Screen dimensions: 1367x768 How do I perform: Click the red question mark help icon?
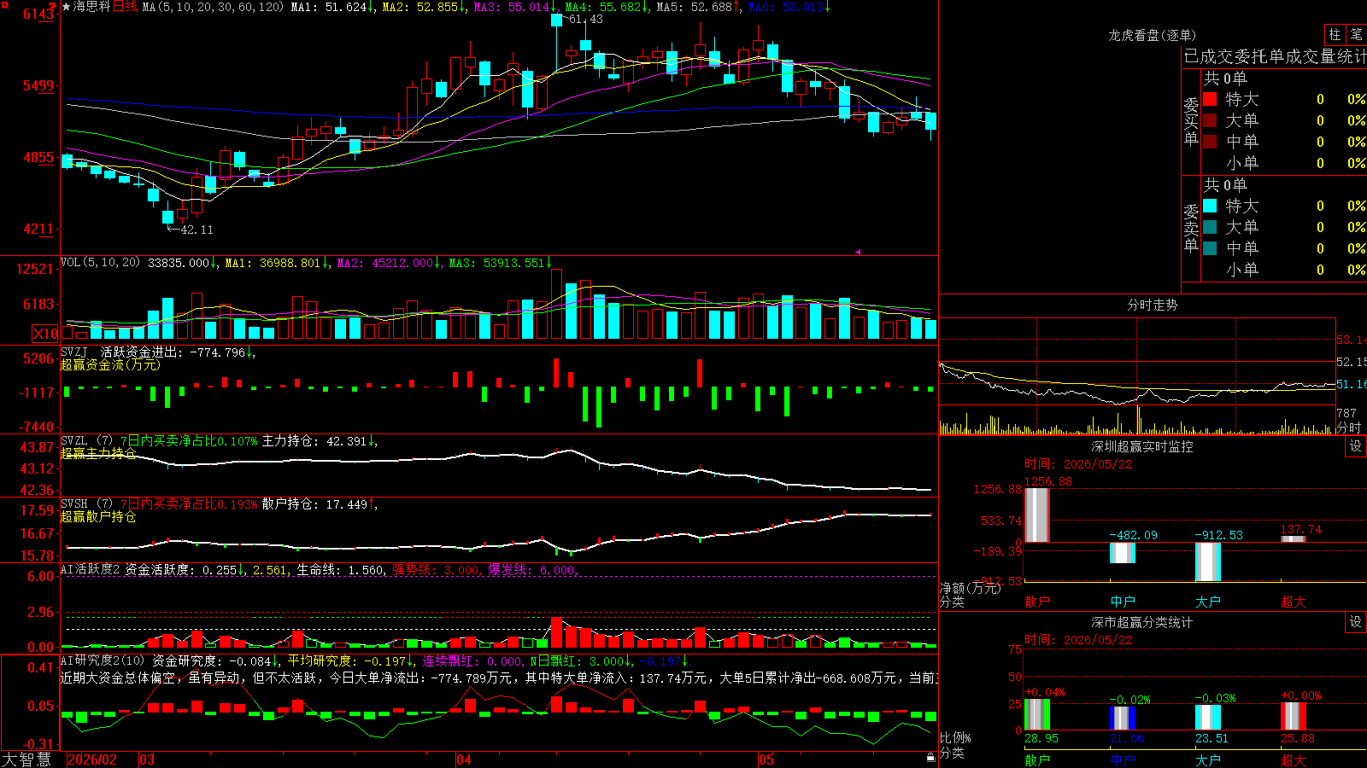tap(53, 8)
